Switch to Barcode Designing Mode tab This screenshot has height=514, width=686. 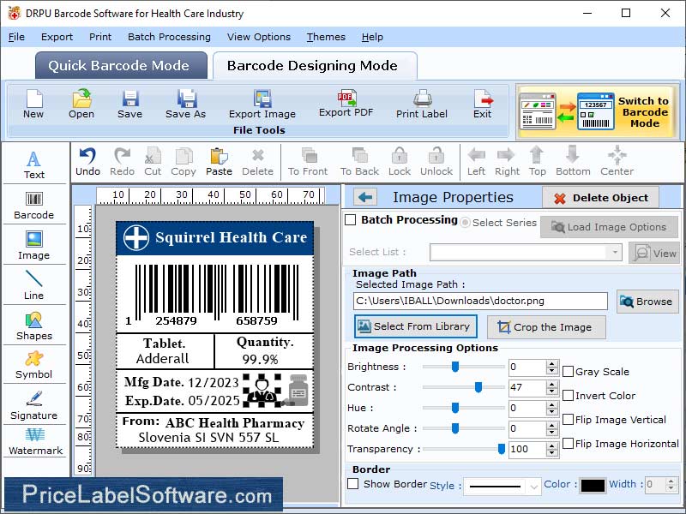pyautogui.click(x=315, y=66)
